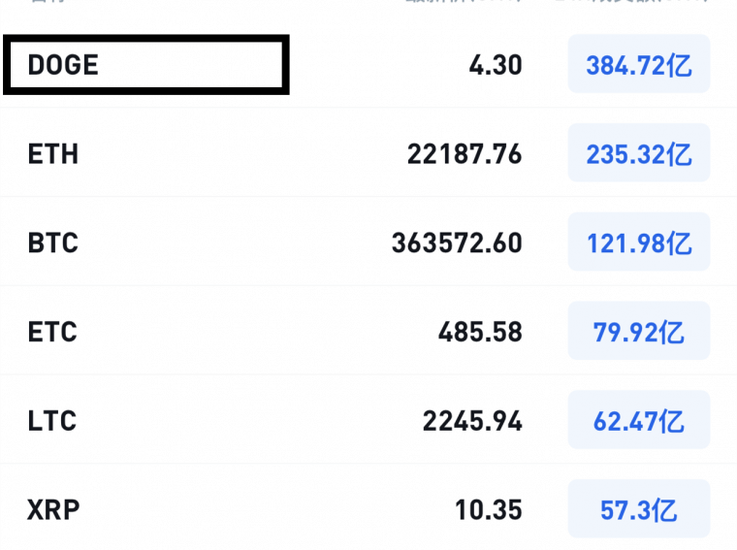Open the XRP coin listing
This screenshot has width=737, height=550.
(368, 507)
